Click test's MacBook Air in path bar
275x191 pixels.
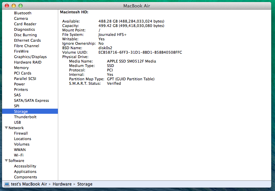(29, 184)
